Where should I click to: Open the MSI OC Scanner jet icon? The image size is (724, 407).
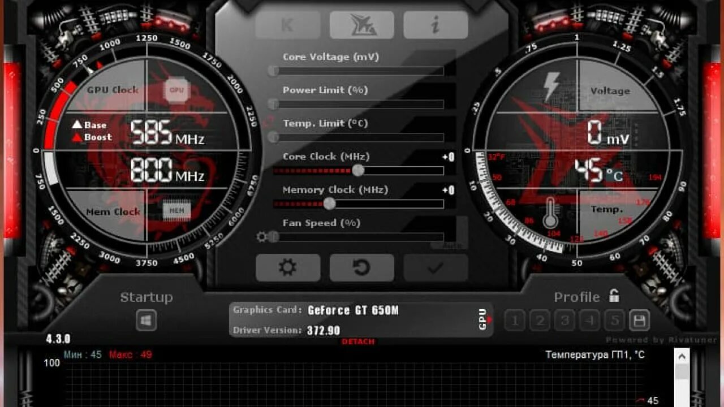tap(362, 25)
